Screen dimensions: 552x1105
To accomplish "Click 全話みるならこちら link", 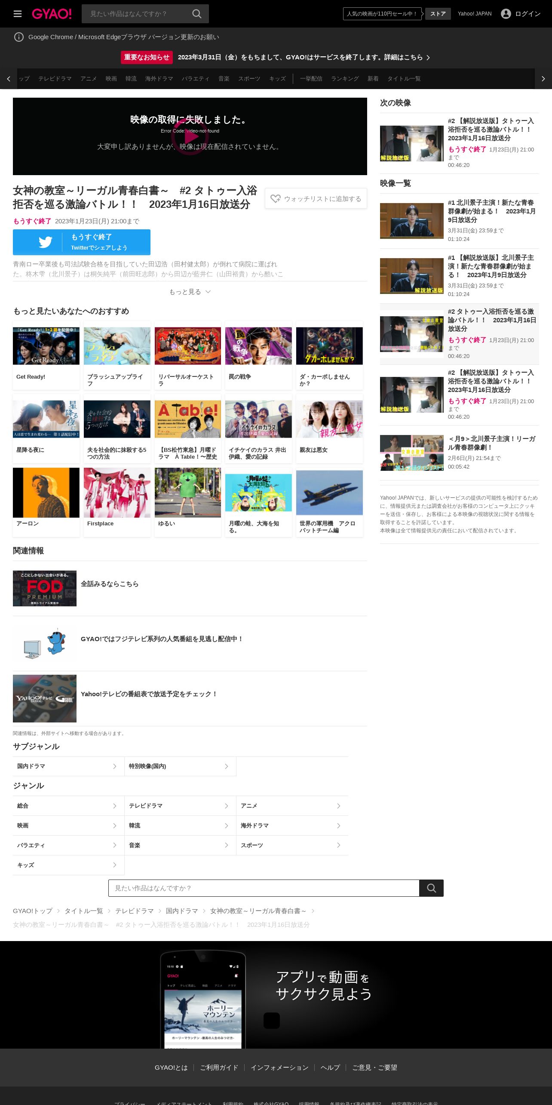I will coord(110,584).
